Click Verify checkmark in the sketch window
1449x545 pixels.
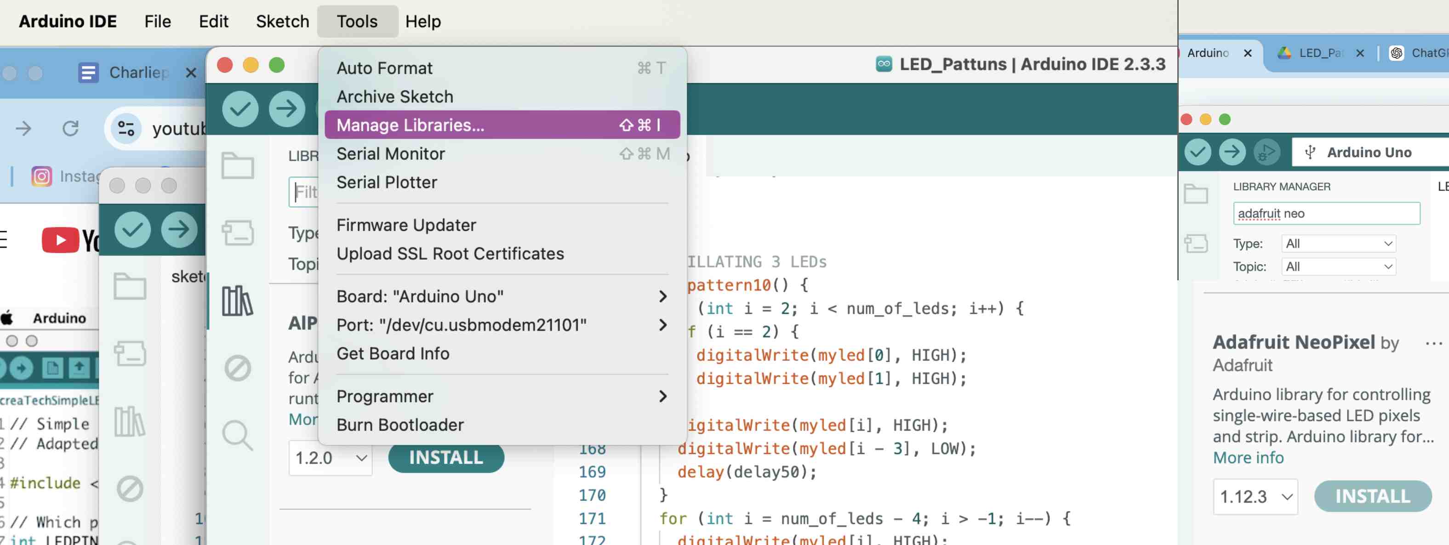click(132, 229)
